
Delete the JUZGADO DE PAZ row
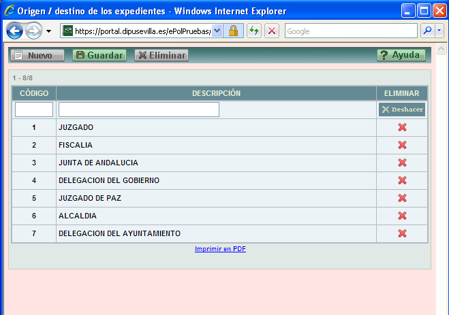(402, 198)
